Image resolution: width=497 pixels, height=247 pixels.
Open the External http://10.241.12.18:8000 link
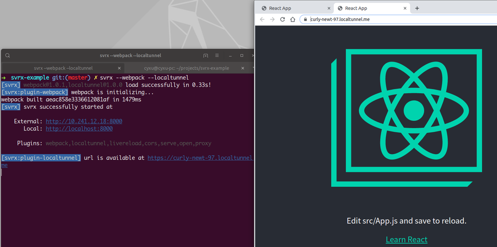pyautogui.click(x=84, y=121)
